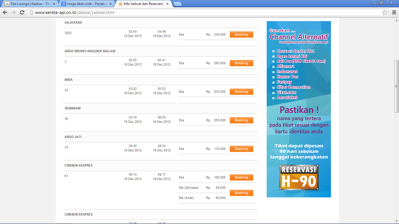Image resolution: width=399 pixels, height=224 pixels.
Task: Book Argo Bromo Anggrek Malam train
Action: click(x=241, y=63)
